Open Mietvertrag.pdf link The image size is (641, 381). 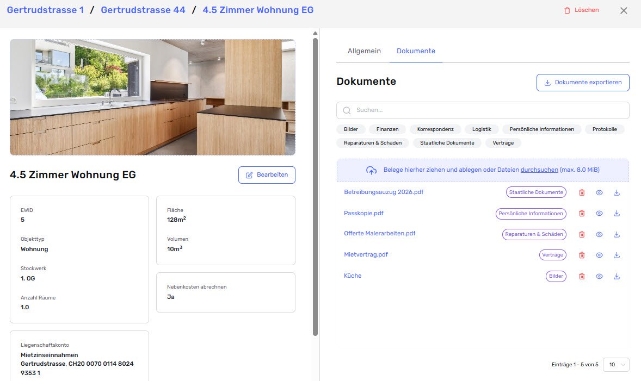pos(366,254)
